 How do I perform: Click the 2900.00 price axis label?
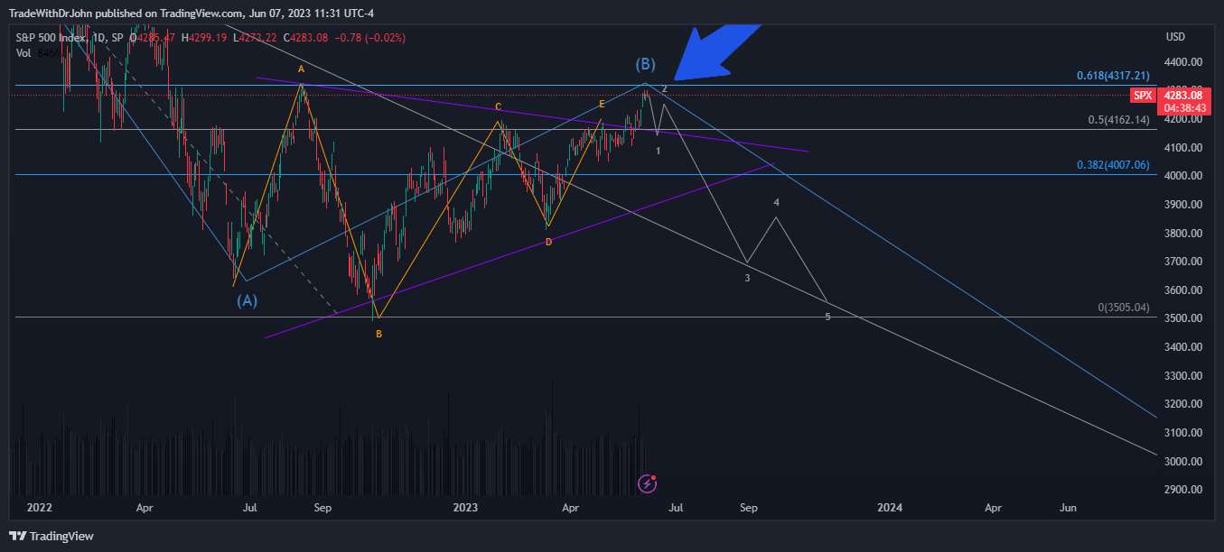coord(1183,490)
